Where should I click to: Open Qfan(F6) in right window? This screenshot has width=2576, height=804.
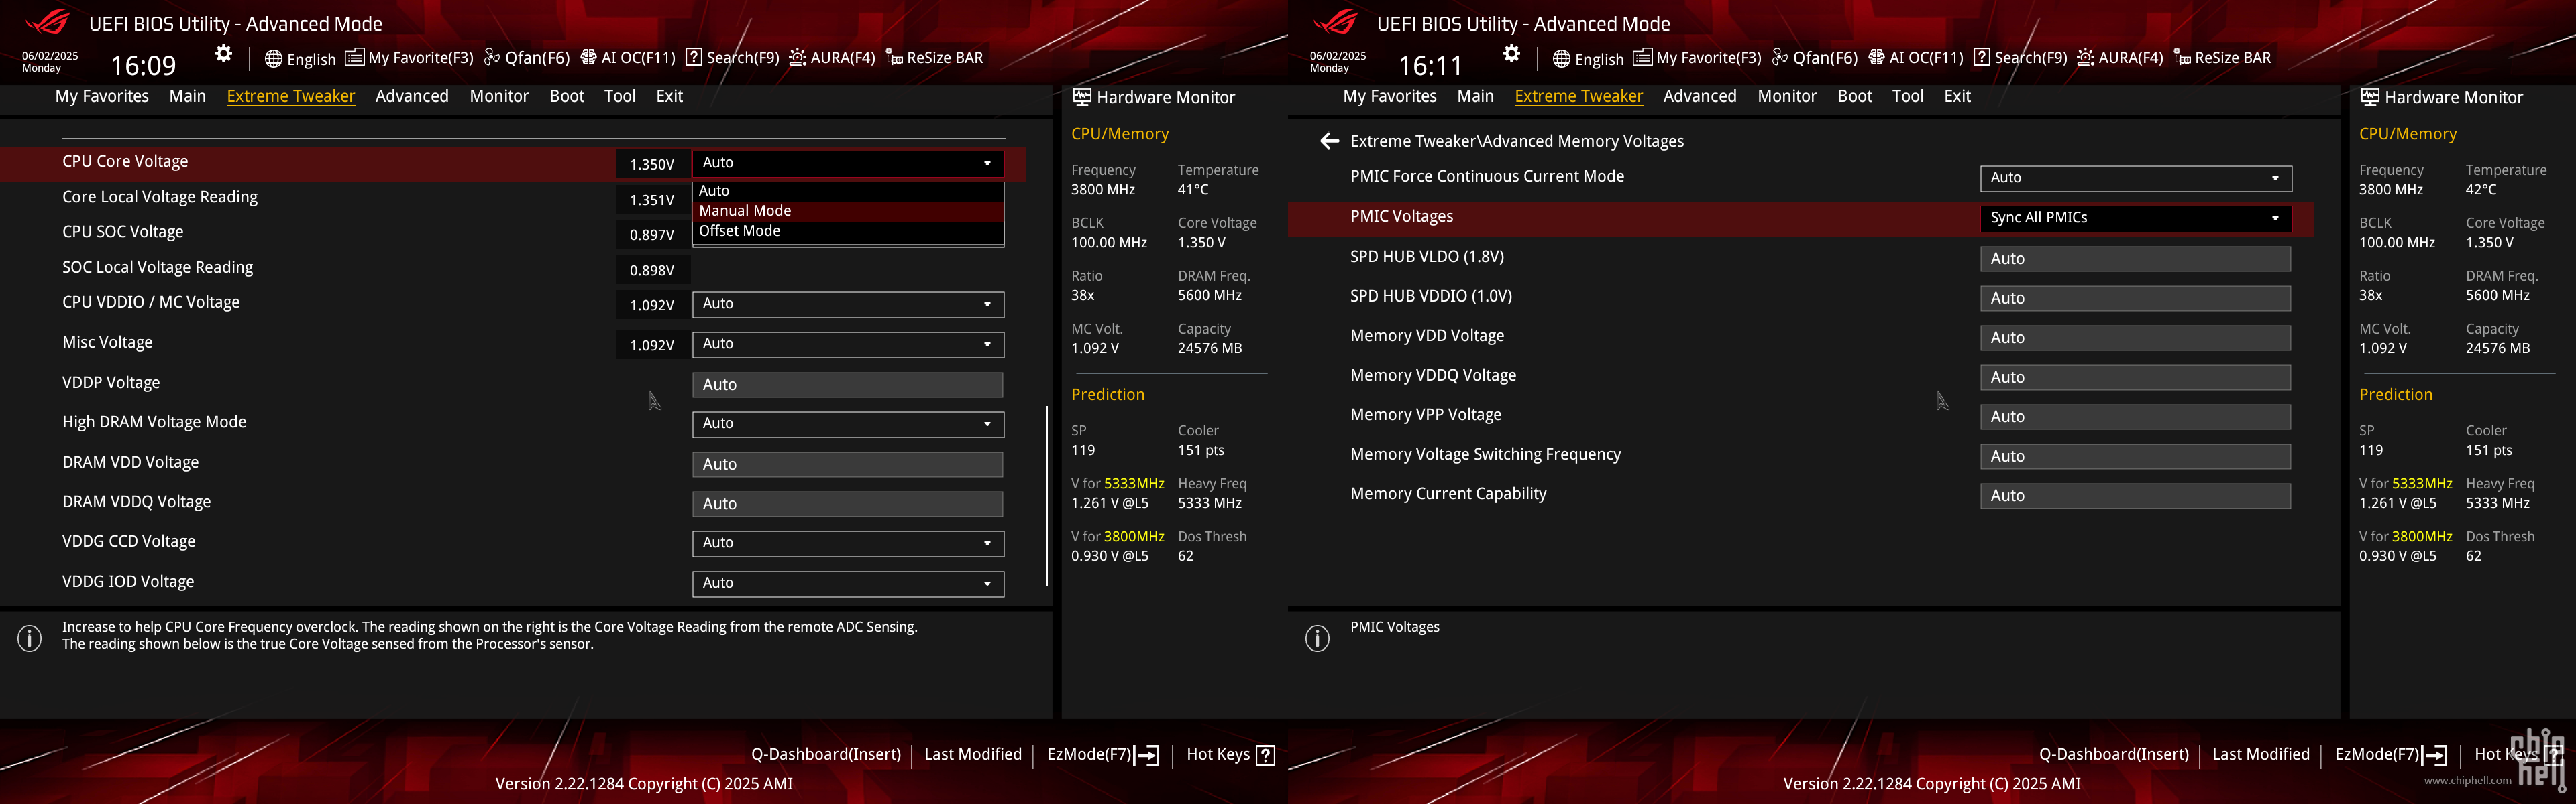[x=1815, y=58]
